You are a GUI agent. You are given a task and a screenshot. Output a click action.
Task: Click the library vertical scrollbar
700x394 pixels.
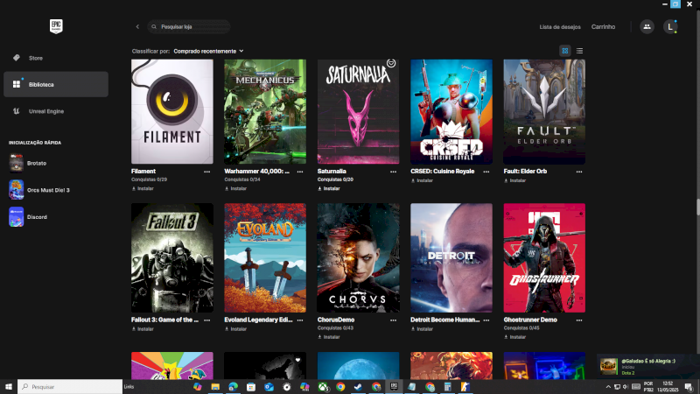697,208
